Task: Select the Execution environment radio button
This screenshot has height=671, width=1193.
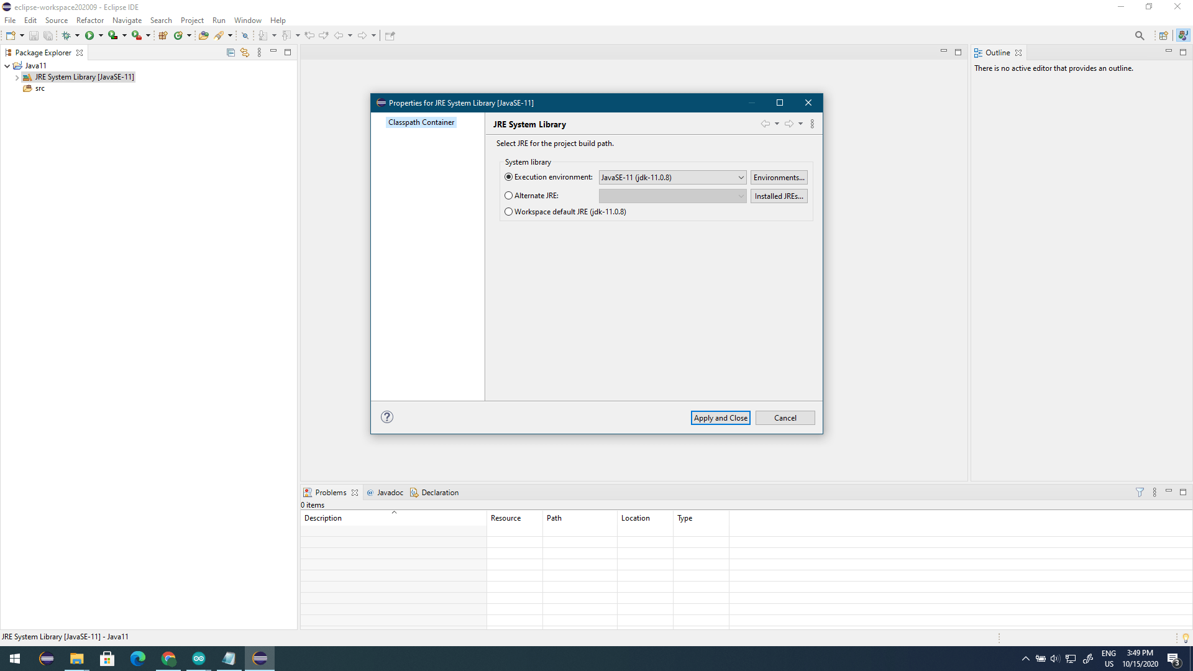Action: click(509, 177)
